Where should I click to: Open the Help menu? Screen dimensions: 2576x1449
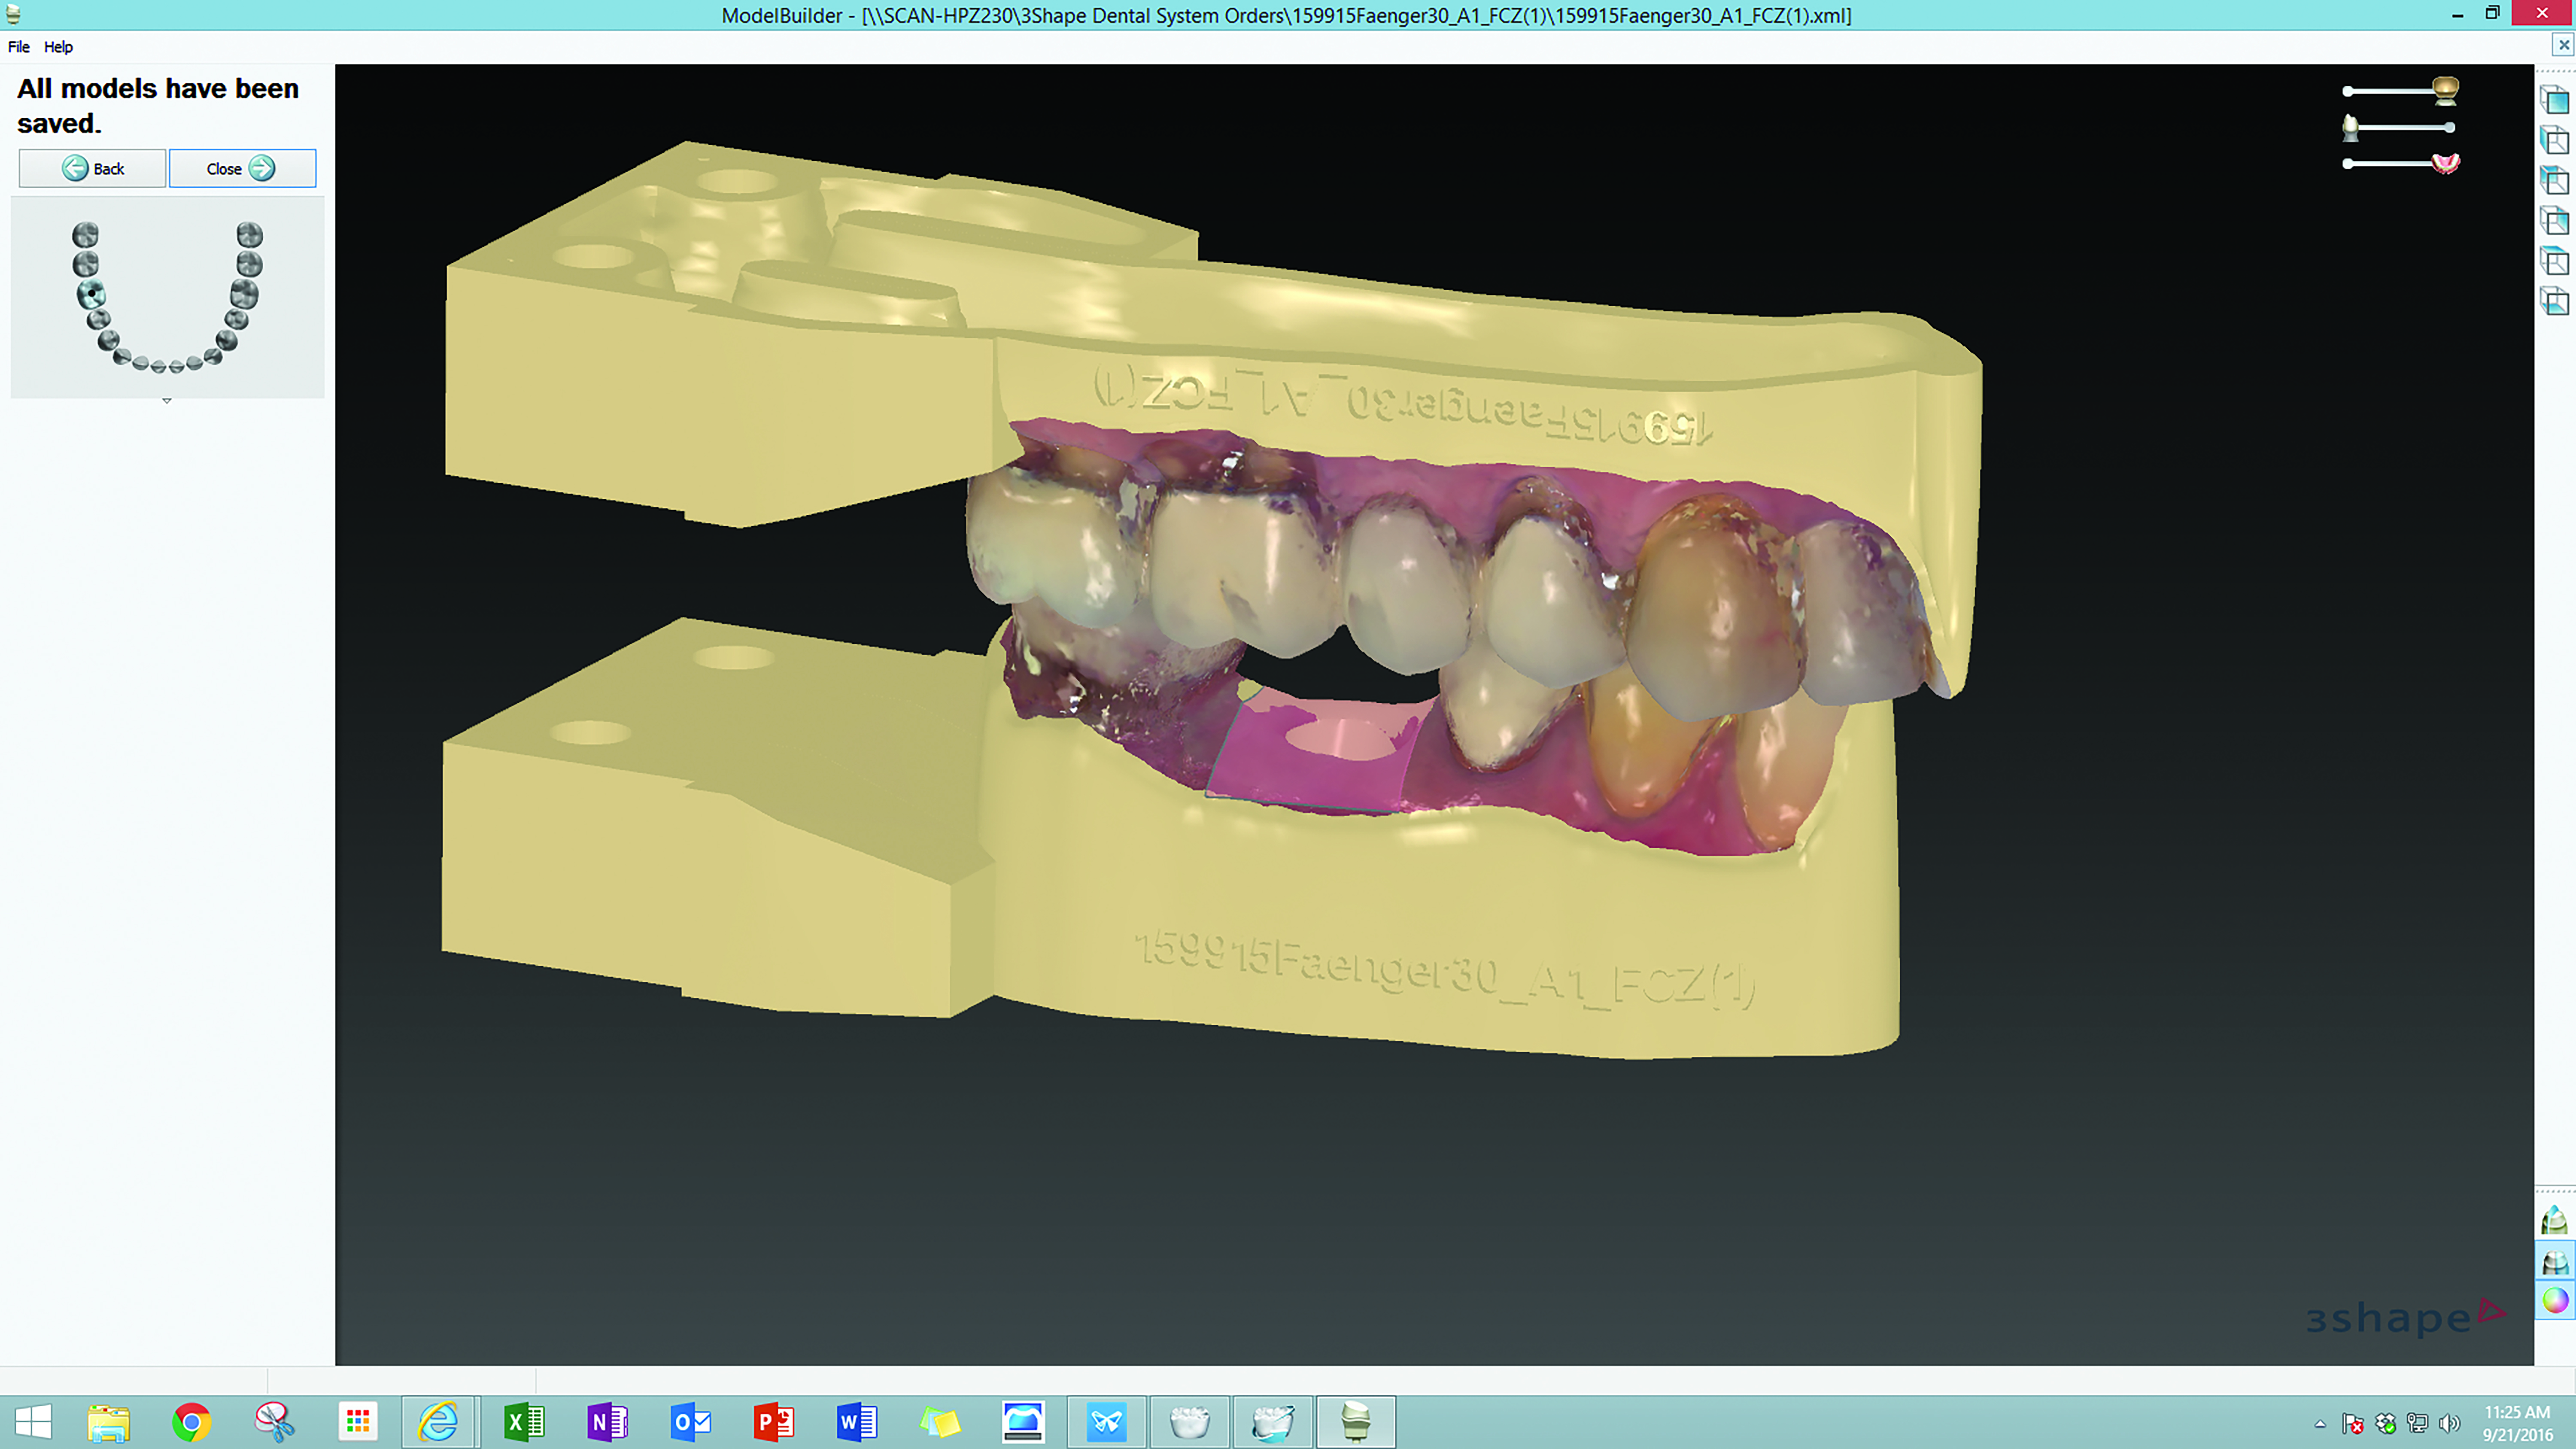pyautogui.click(x=58, y=47)
